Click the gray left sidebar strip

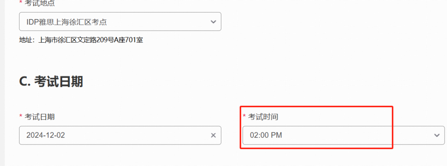pyautogui.click(x=2, y=83)
